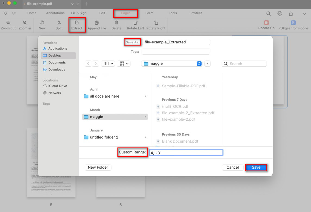Open the Record Go tool
The image size is (311, 212).
pyautogui.click(x=266, y=23)
